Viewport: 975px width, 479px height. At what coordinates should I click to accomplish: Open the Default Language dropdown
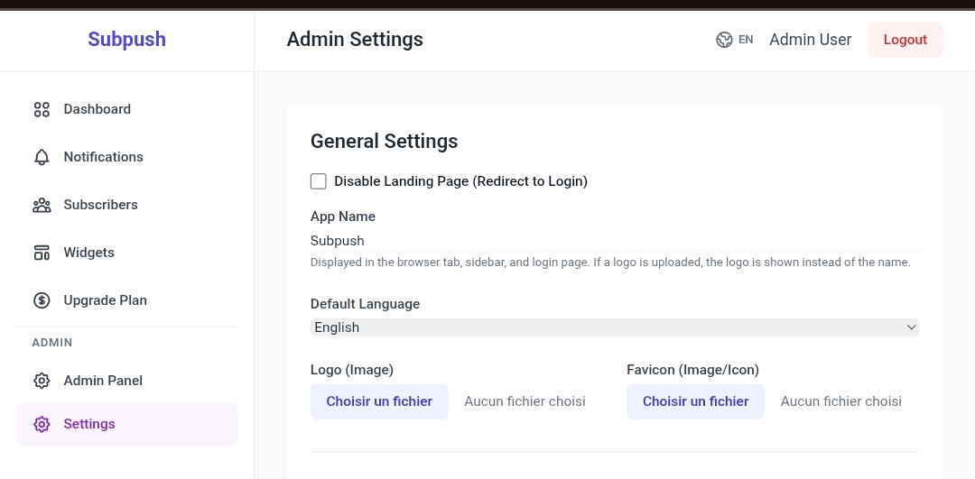(x=615, y=327)
